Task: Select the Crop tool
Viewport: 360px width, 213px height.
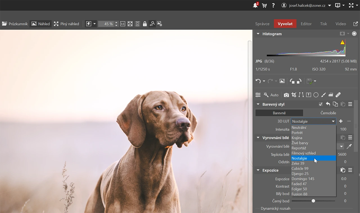Action: [294, 95]
